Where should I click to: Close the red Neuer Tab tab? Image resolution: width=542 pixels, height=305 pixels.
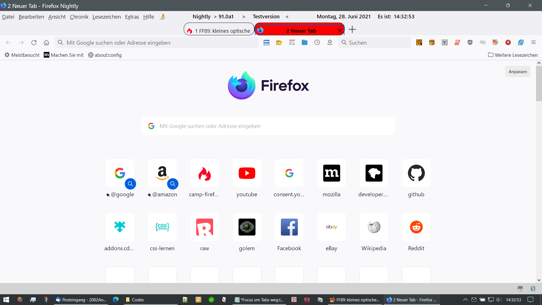[x=340, y=31]
